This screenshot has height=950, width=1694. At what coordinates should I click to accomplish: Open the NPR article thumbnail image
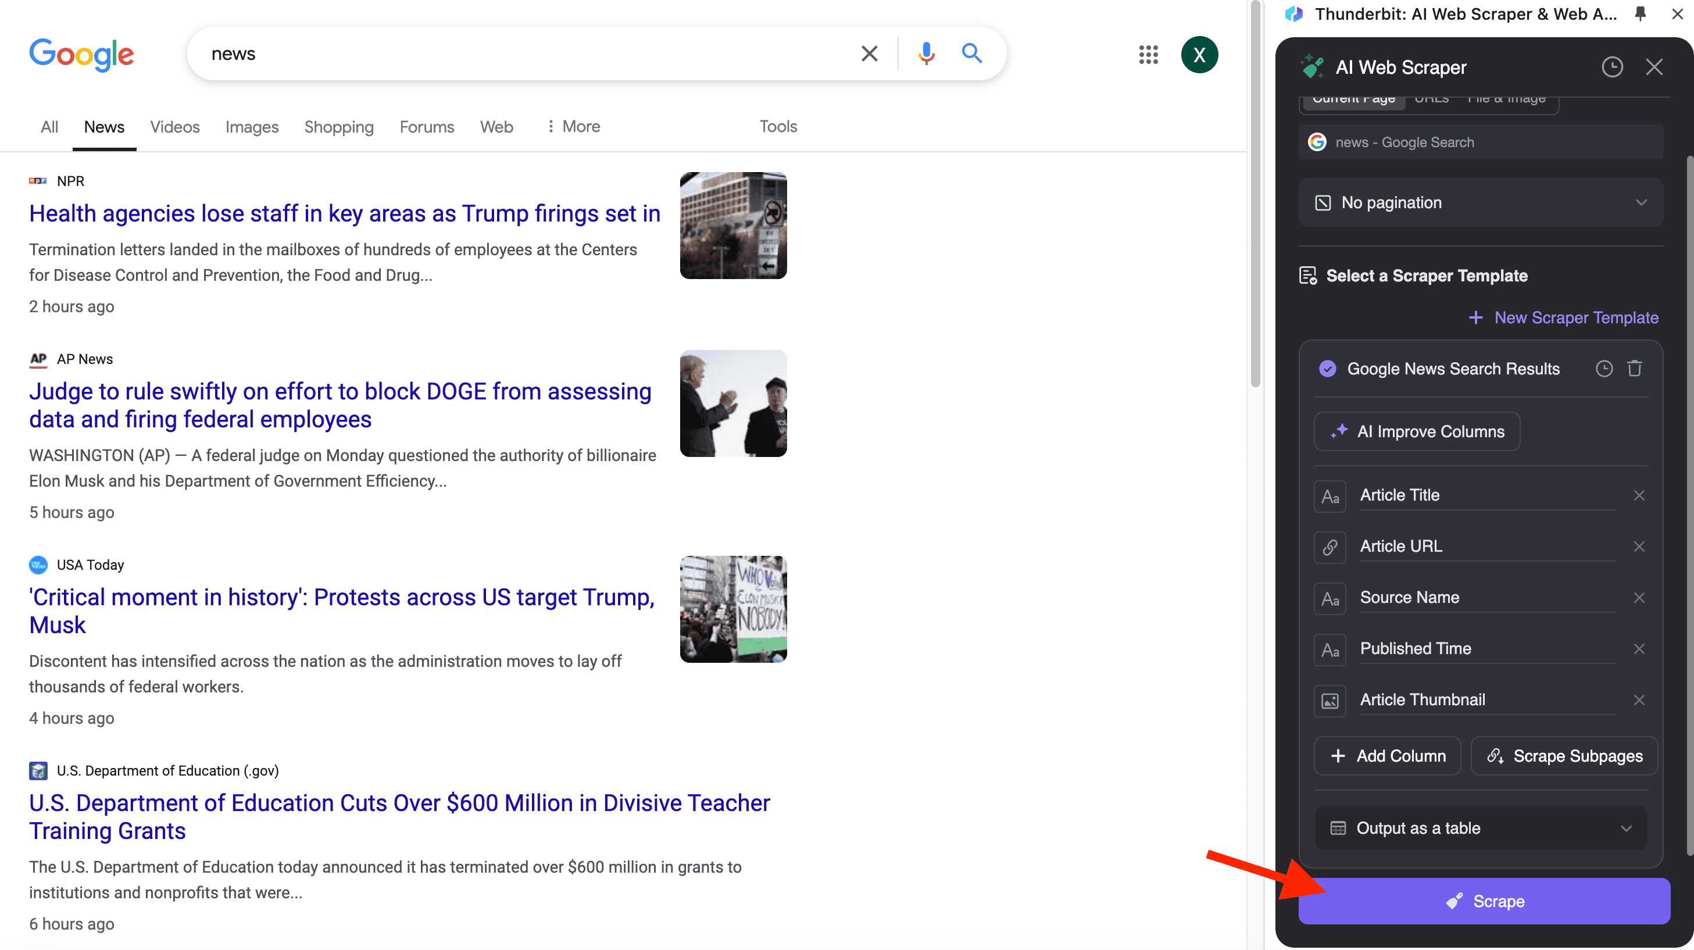pos(732,226)
